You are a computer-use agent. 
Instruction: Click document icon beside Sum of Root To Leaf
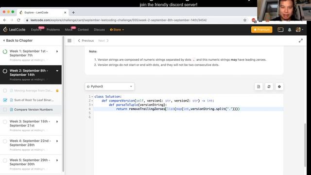coord(11,100)
